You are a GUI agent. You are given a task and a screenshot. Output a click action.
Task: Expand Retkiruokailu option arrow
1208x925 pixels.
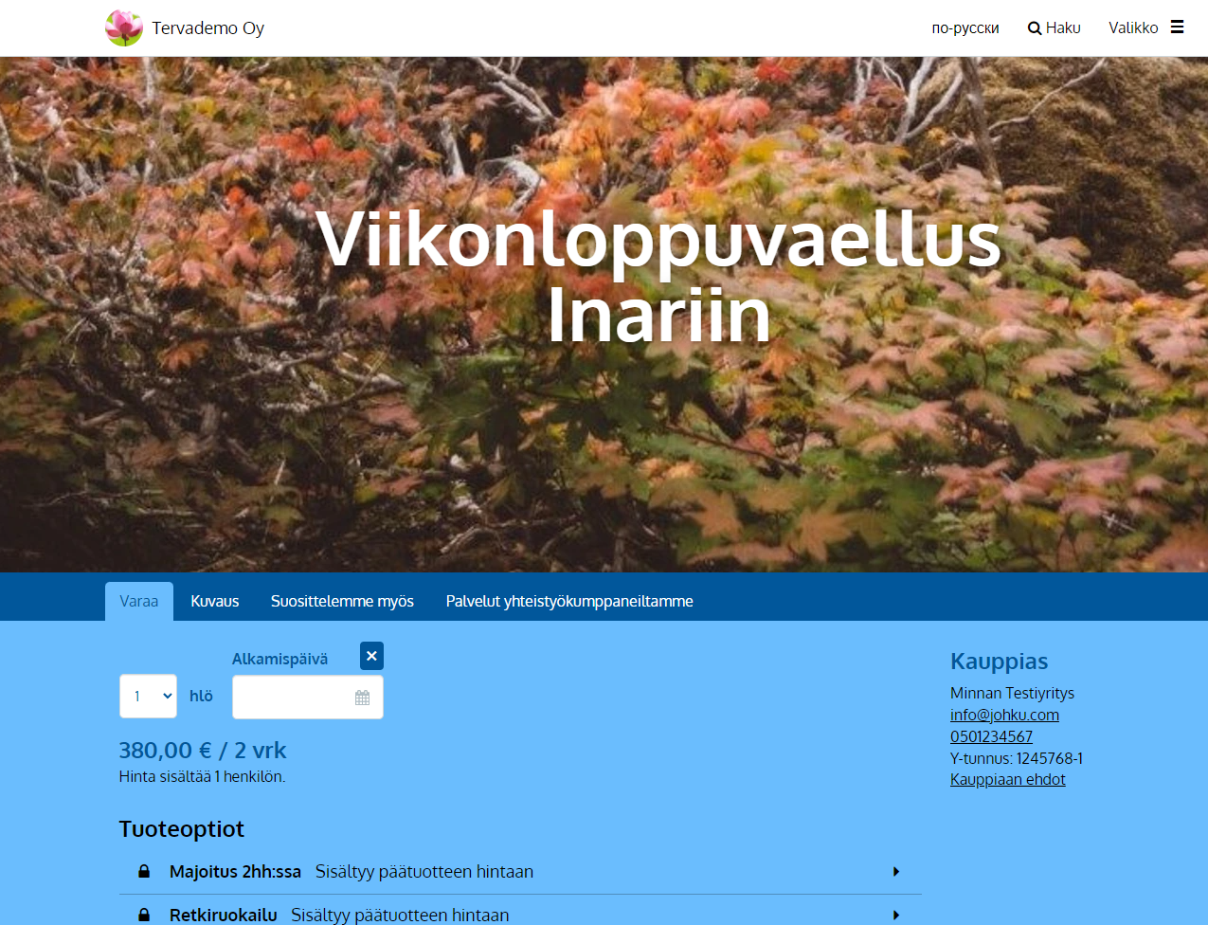pos(896,915)
